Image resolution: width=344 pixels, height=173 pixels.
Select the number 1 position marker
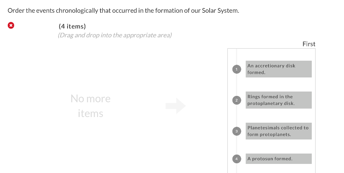tap(236, 69)
